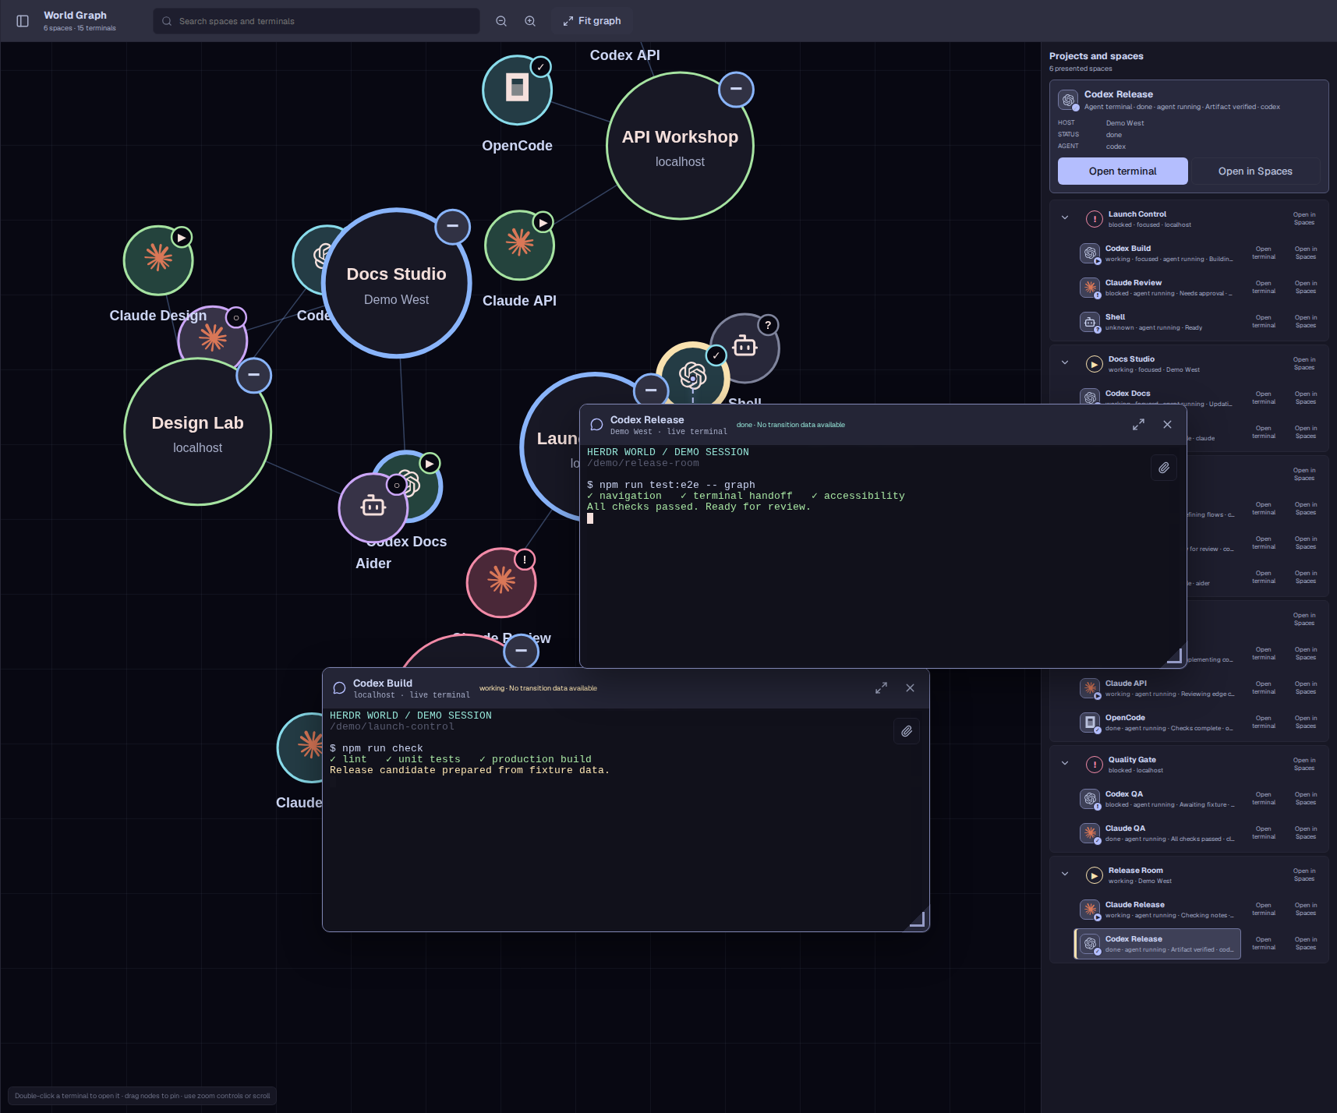Viewport: 1337px width, 1113px height.
Task: Click Docs Studio play icon in sidebar
Action: tap(1095, 364)
